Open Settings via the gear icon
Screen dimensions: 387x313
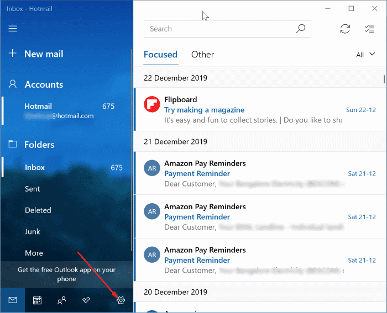point(121,300)
